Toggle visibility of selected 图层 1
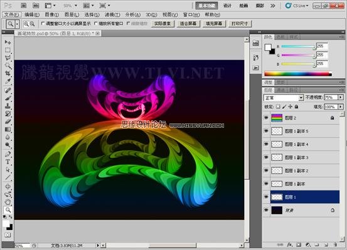The image size is (347, 250). point(266,197)
